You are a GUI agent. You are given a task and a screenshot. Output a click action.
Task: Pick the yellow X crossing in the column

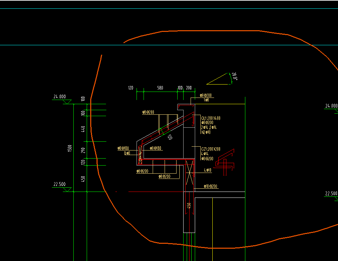[190, 172]
